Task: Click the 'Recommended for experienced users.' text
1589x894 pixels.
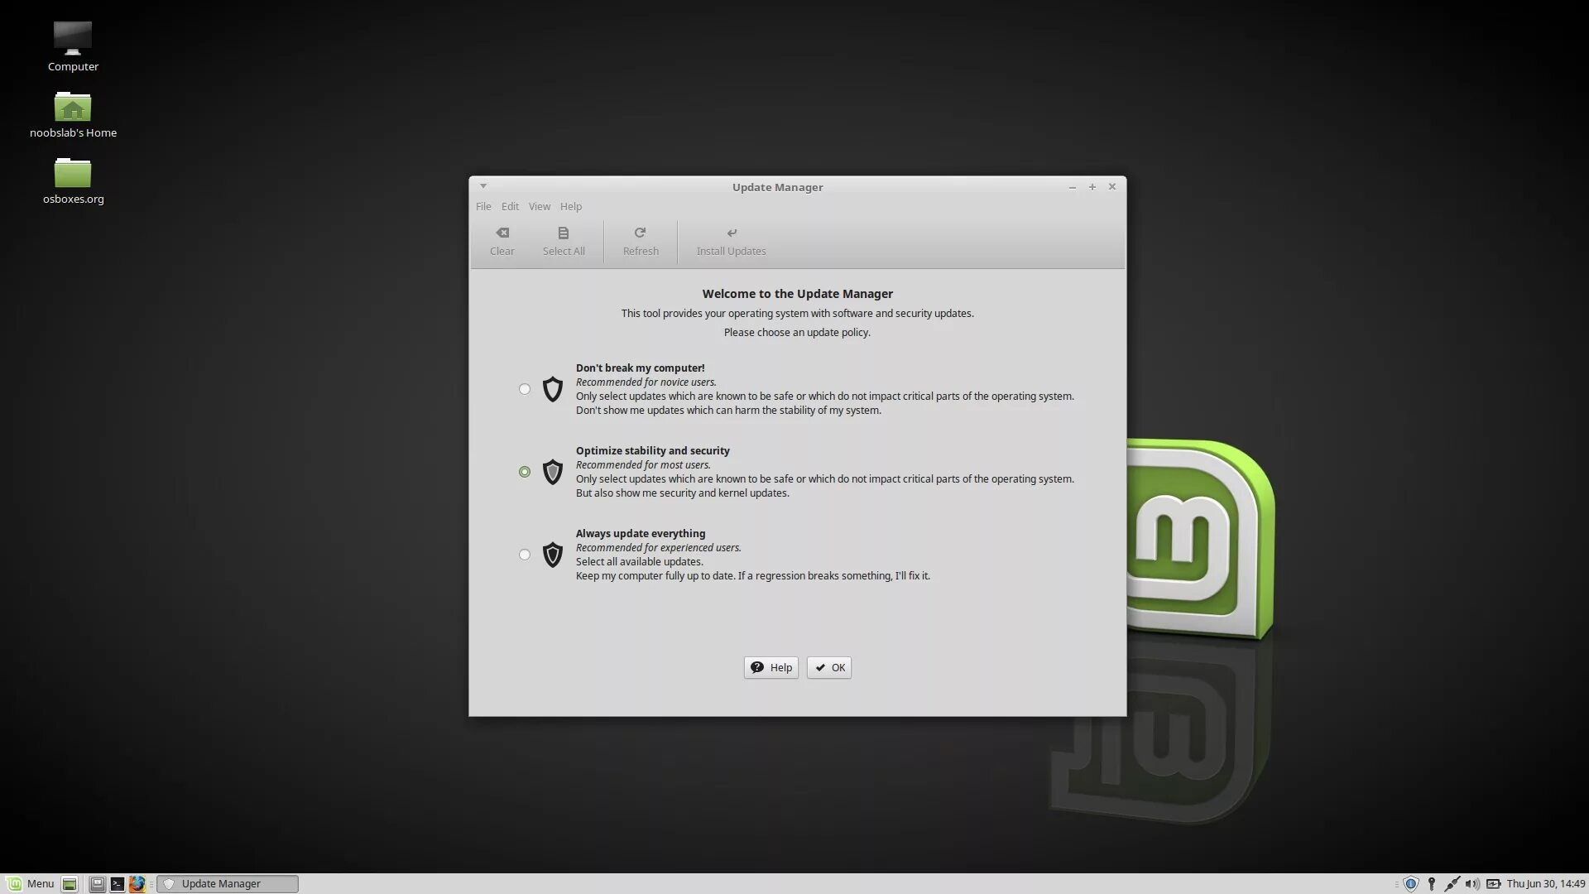Action: [x=659, y=548]
